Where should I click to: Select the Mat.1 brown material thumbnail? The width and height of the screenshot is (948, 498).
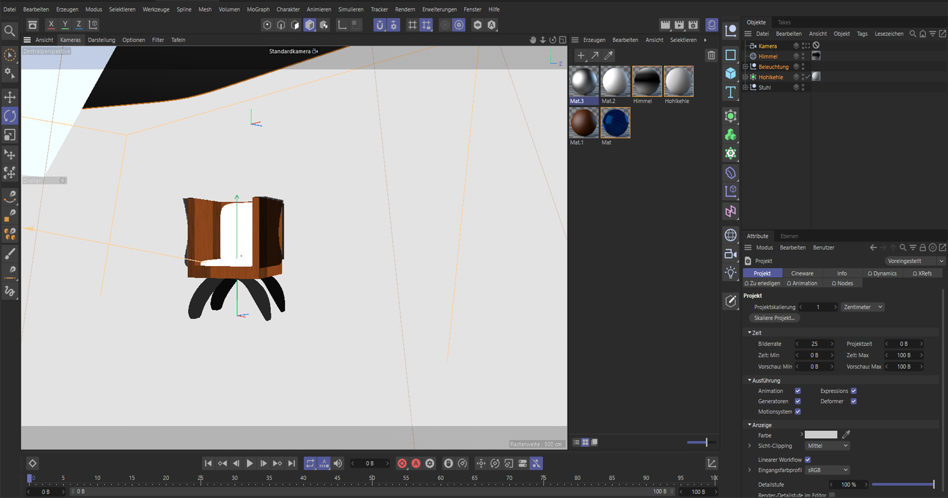click(584, 123)
